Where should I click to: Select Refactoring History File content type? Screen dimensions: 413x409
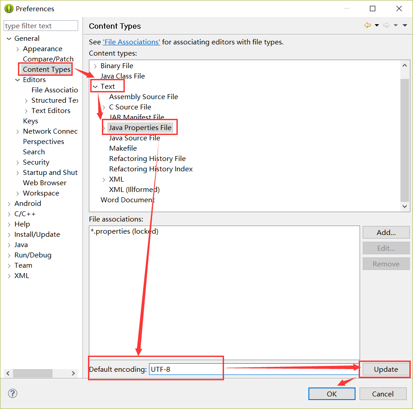(148, 158)
